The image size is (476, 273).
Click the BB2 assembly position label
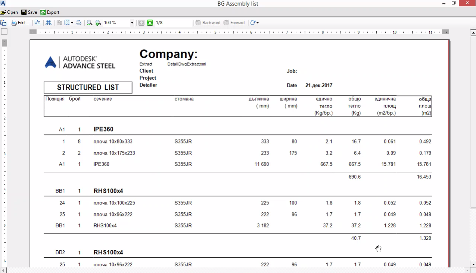[x=60, y=253]
